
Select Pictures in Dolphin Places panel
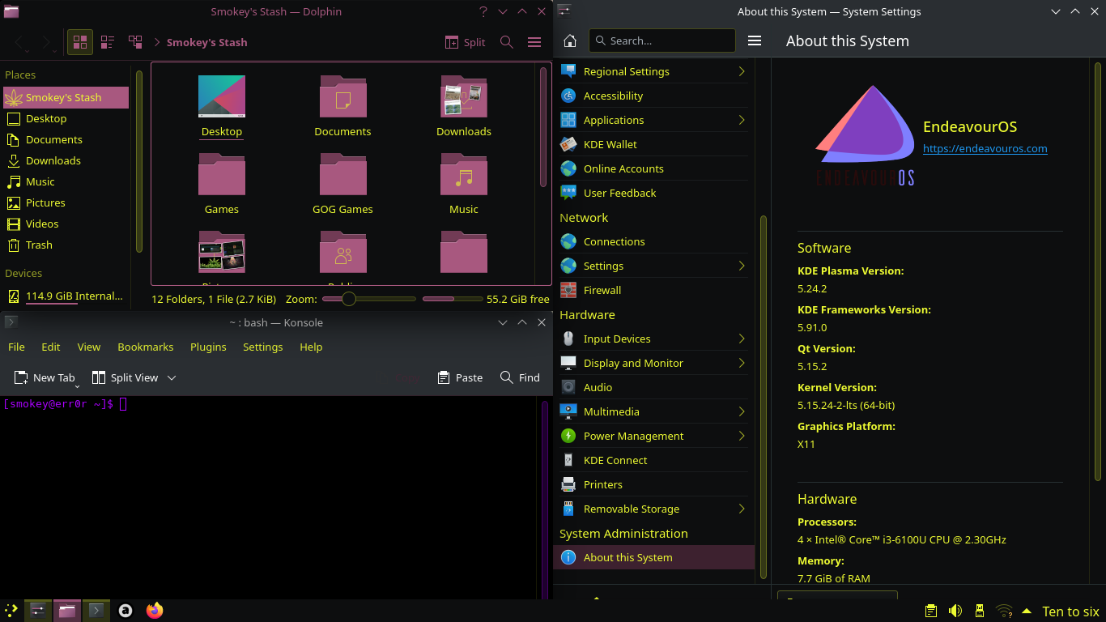click(x=66, y=202)
